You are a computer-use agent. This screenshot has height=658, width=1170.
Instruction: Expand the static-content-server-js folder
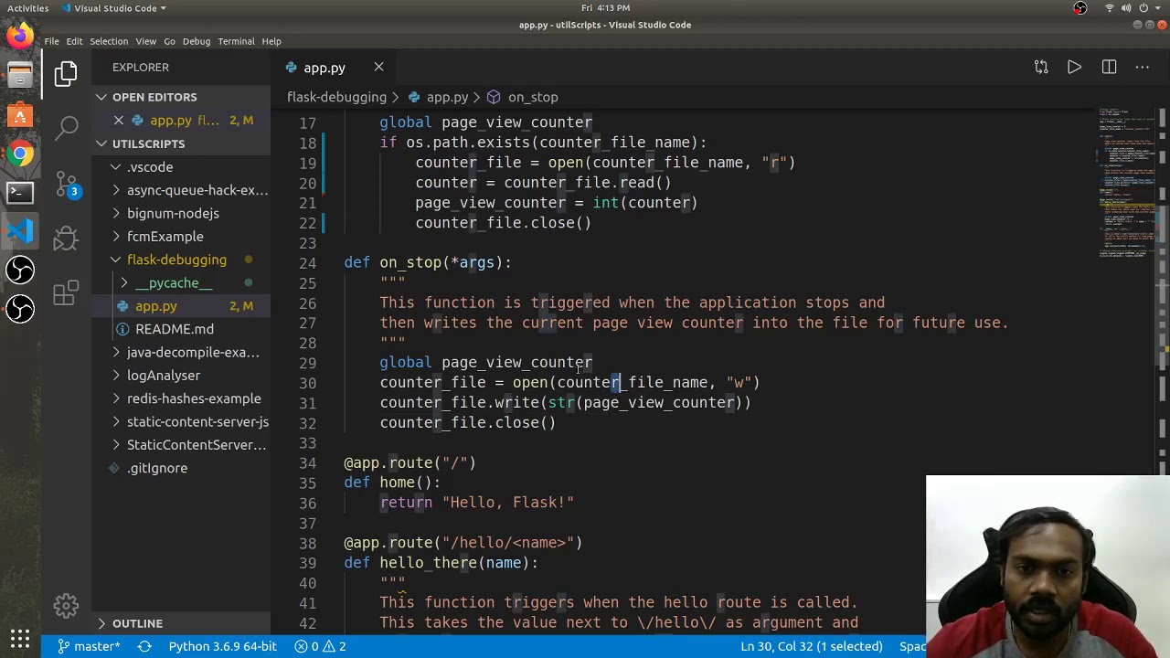click(181, 421)
